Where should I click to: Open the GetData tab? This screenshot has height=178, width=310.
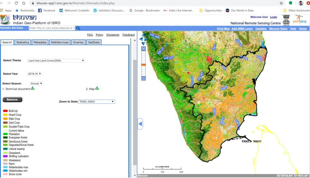[x=94, y=42]
